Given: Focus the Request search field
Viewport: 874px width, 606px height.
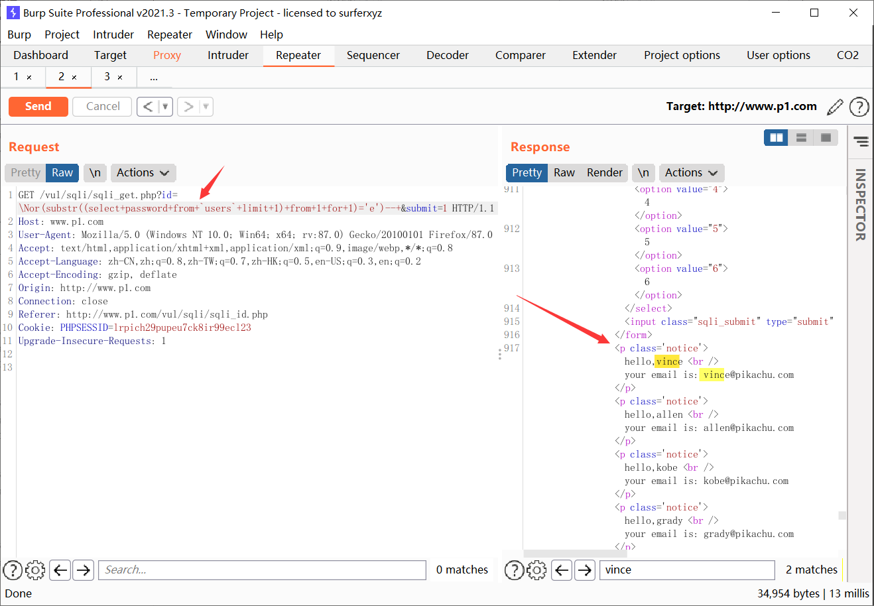Looking at the screenshot, I should 262,570.
